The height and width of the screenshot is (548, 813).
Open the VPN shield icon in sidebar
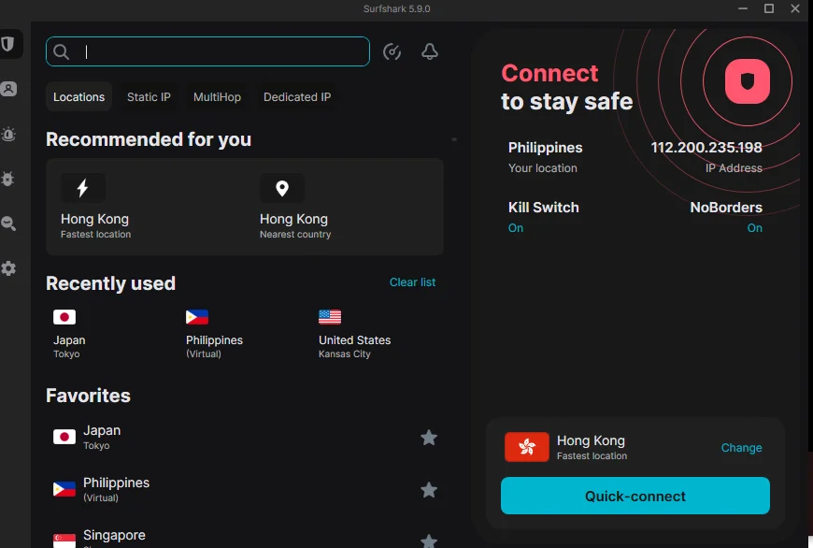tap(7, 44)
